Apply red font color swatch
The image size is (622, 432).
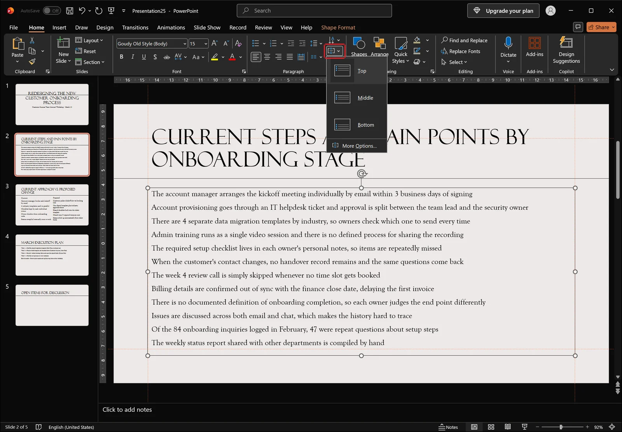point(232,57)
